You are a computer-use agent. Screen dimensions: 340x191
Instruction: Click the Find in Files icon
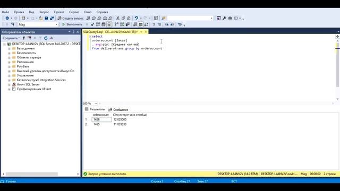point(164,18)
